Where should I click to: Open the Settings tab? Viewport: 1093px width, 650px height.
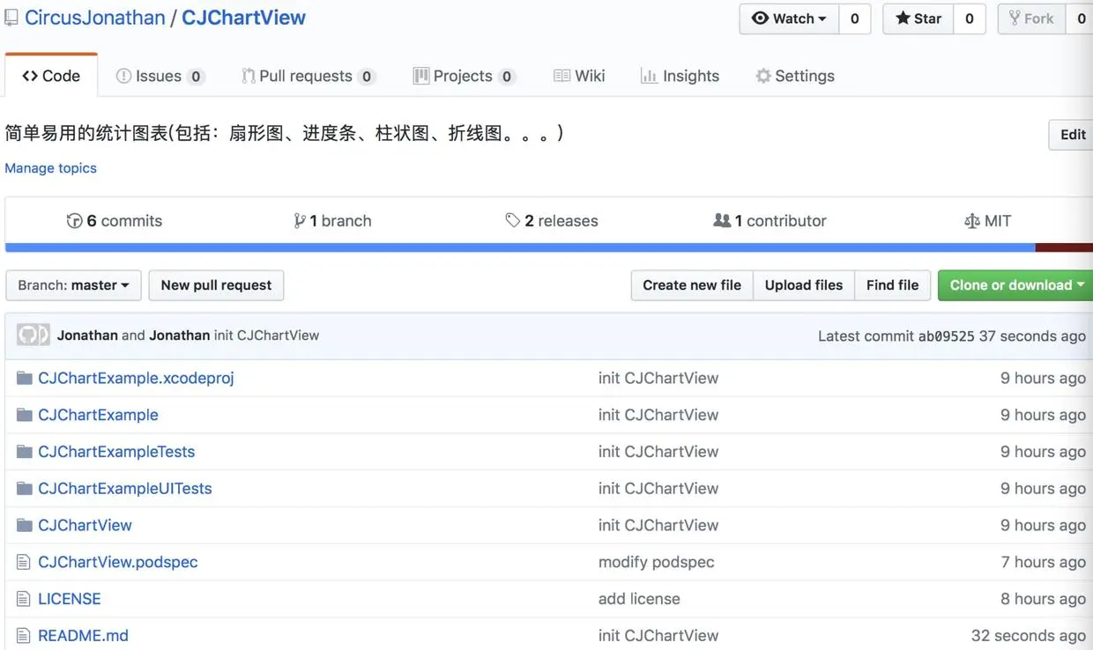[x=794, y=76]
